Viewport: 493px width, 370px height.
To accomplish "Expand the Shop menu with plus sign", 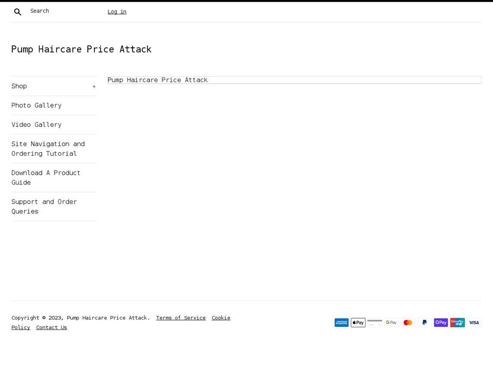I will 94,86.
